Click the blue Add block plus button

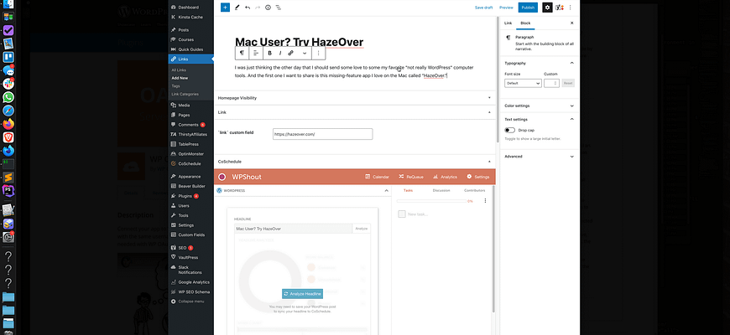(x=226, y=8)
